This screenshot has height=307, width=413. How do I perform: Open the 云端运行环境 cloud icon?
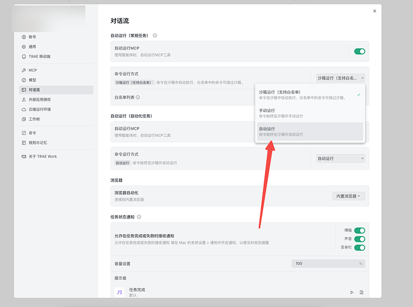[x=24, y=109]
